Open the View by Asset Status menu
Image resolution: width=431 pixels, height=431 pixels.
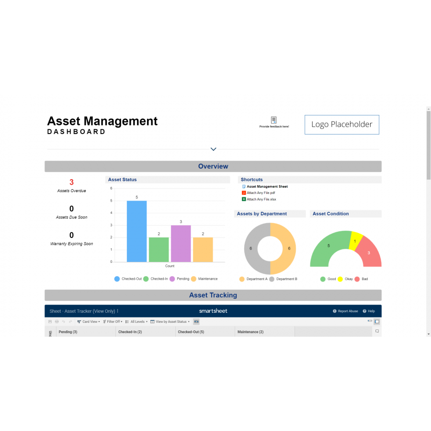click(x=170, y=321)
